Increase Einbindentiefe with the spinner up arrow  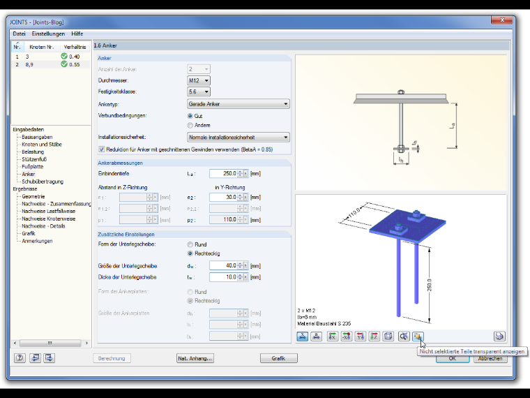tap(240, 172)
